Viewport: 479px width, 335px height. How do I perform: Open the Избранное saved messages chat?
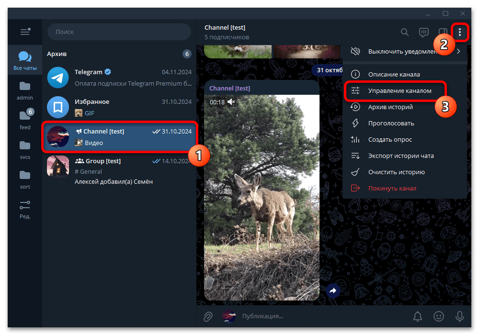click(x=119, y=107)
